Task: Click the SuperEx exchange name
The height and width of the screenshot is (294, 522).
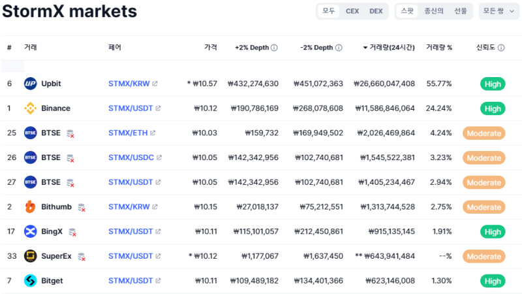Action: pos(56,256)
